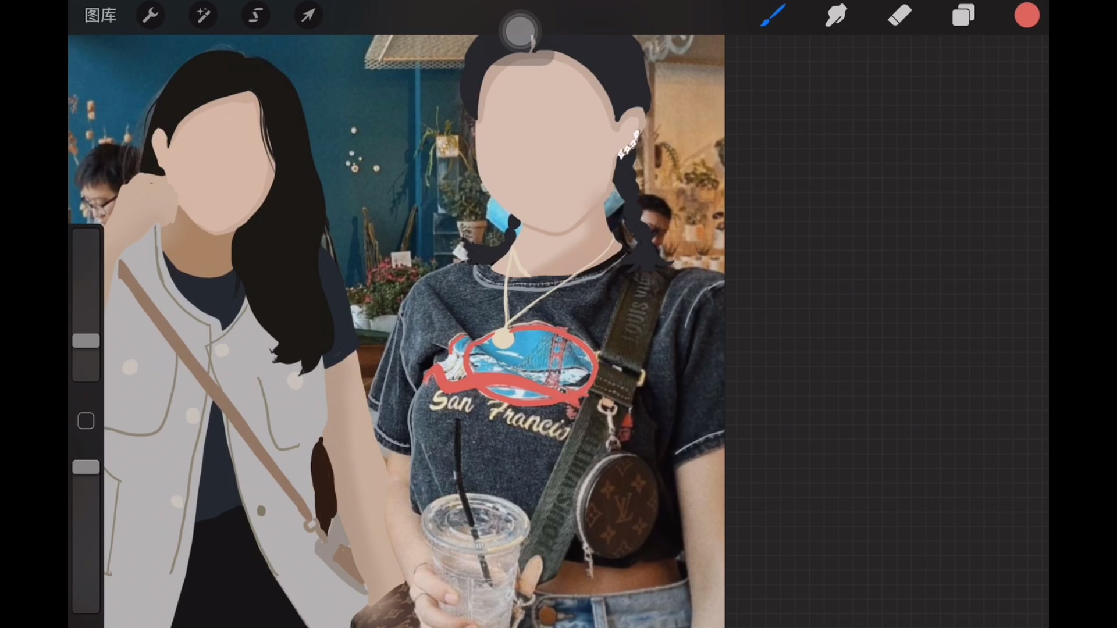Tap the San Francisco text on the shirt

tap(500, 414)
